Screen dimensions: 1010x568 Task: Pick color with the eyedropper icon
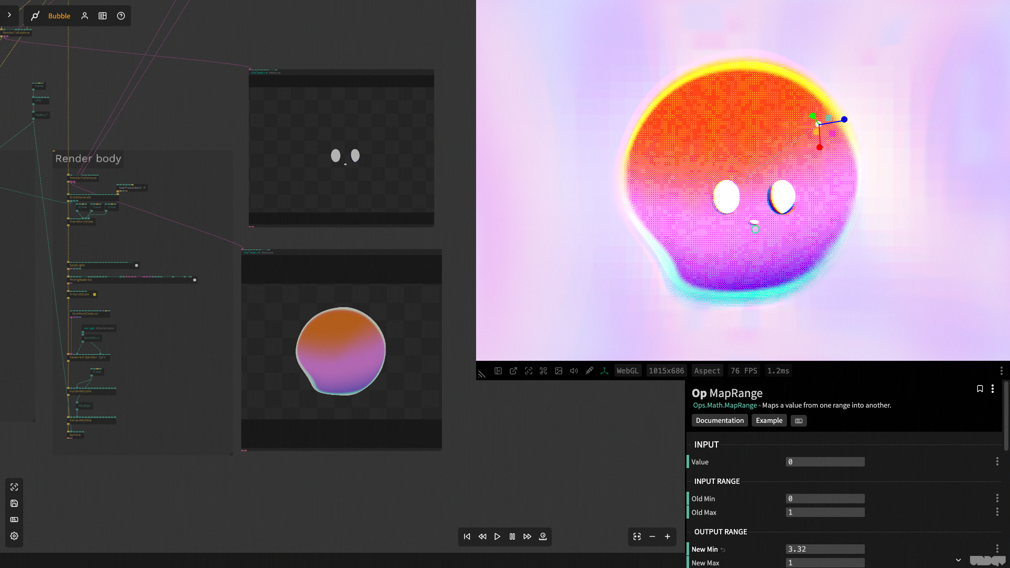589,371
